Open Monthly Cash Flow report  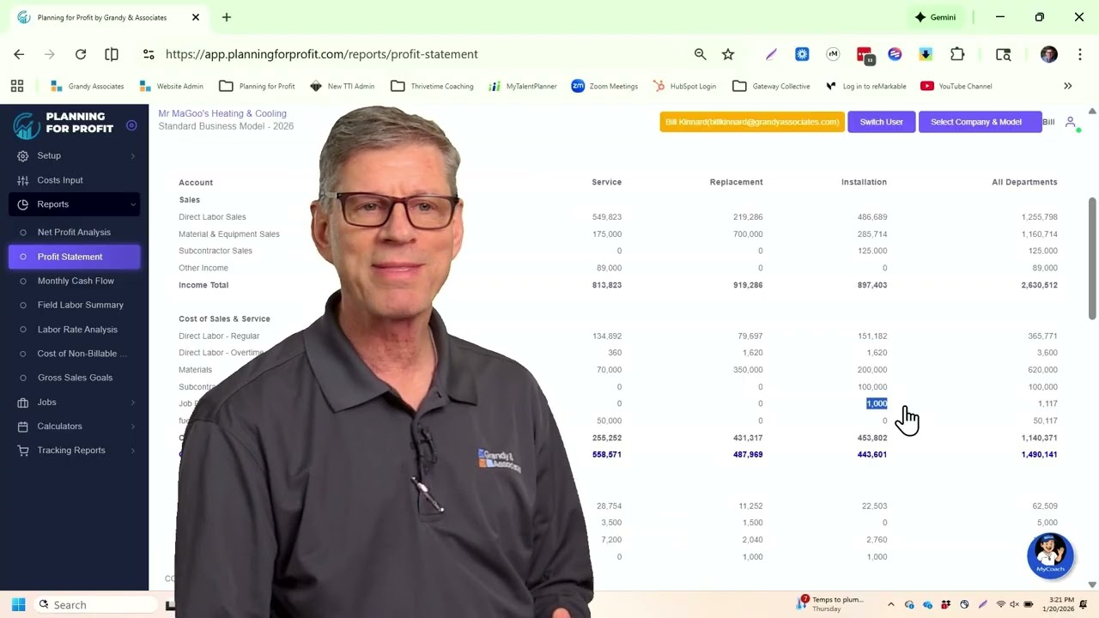74,281
